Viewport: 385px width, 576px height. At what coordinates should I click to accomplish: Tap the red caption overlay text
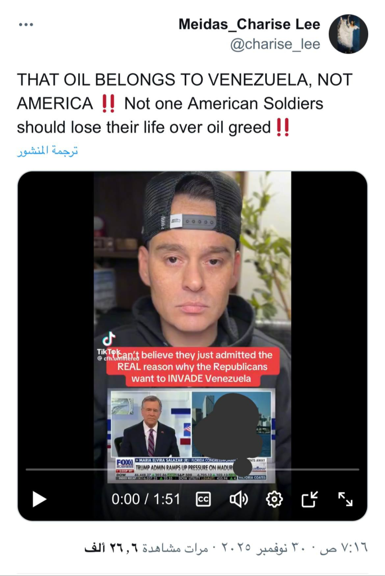coord(192,367)
